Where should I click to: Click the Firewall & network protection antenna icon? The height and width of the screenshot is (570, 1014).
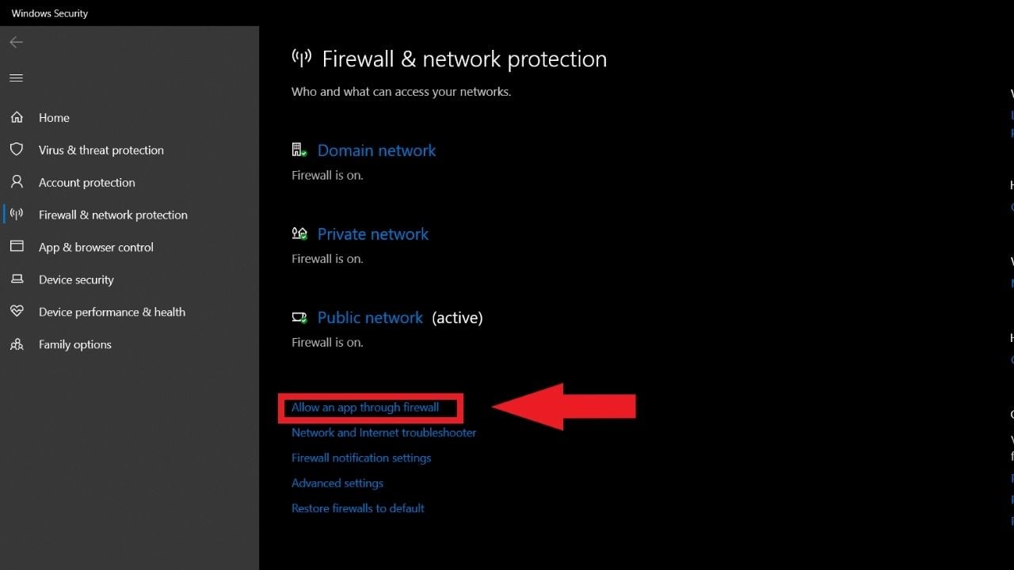pos(17,215)
